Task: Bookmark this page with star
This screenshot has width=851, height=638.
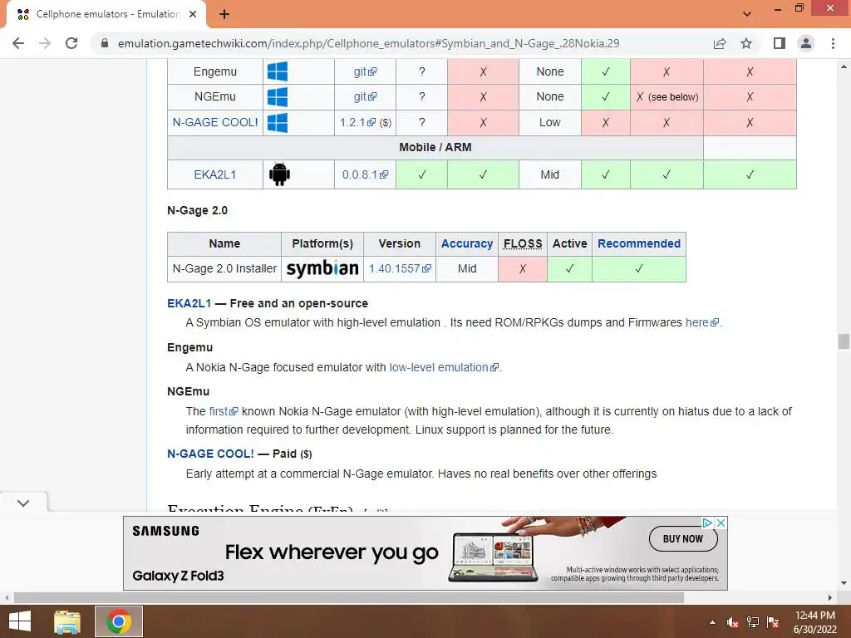Action: [746, 43]
